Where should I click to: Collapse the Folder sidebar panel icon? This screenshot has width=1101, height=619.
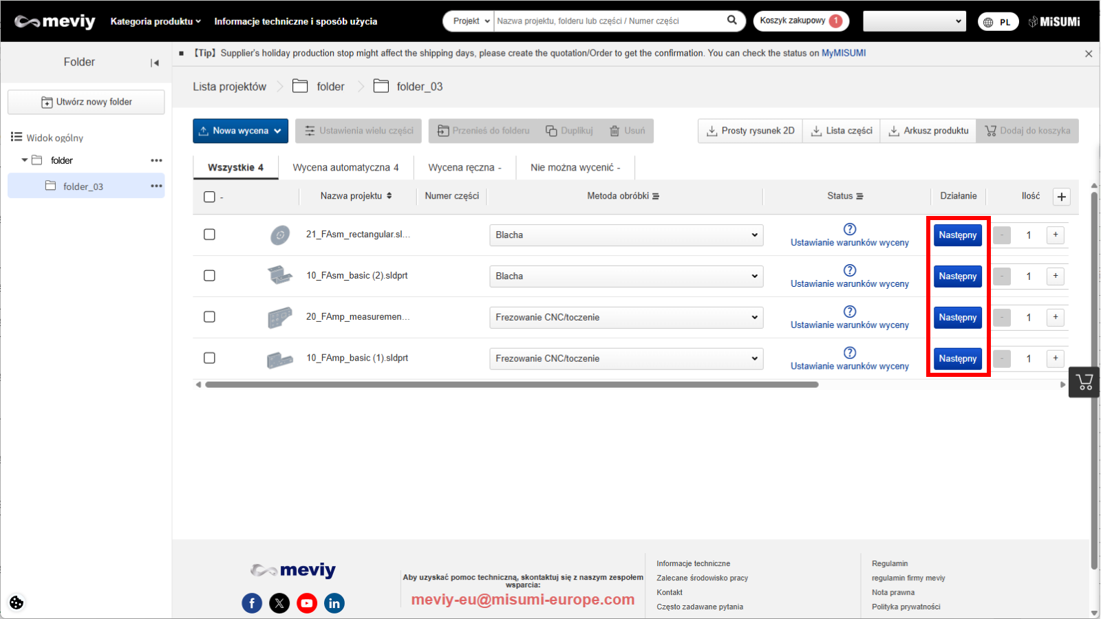point(155,63)
